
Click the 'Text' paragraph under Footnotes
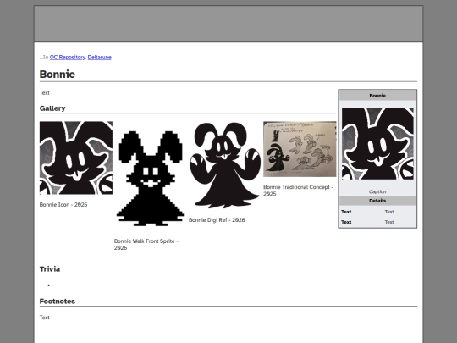click(45, 318)
